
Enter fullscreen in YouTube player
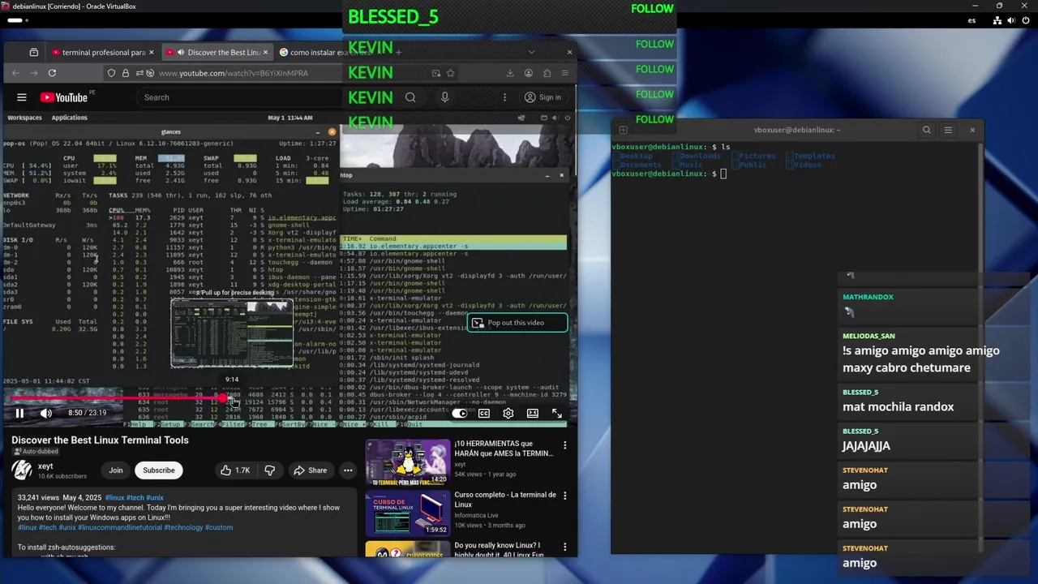[x=557, y=414]
